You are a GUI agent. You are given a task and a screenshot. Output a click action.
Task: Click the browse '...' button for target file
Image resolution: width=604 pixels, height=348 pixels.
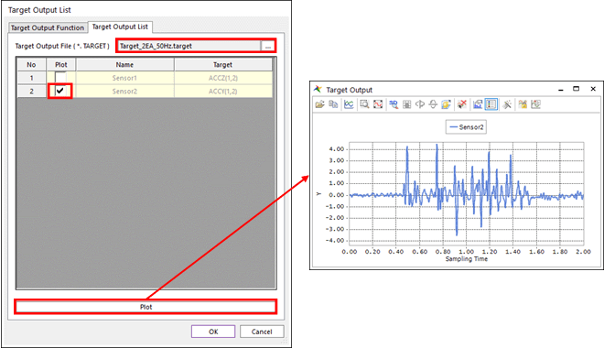coord(268,46)
